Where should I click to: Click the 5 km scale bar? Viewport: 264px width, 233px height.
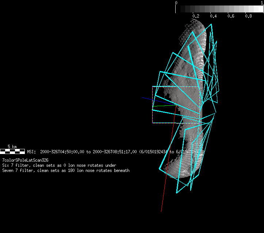(12, 151)
